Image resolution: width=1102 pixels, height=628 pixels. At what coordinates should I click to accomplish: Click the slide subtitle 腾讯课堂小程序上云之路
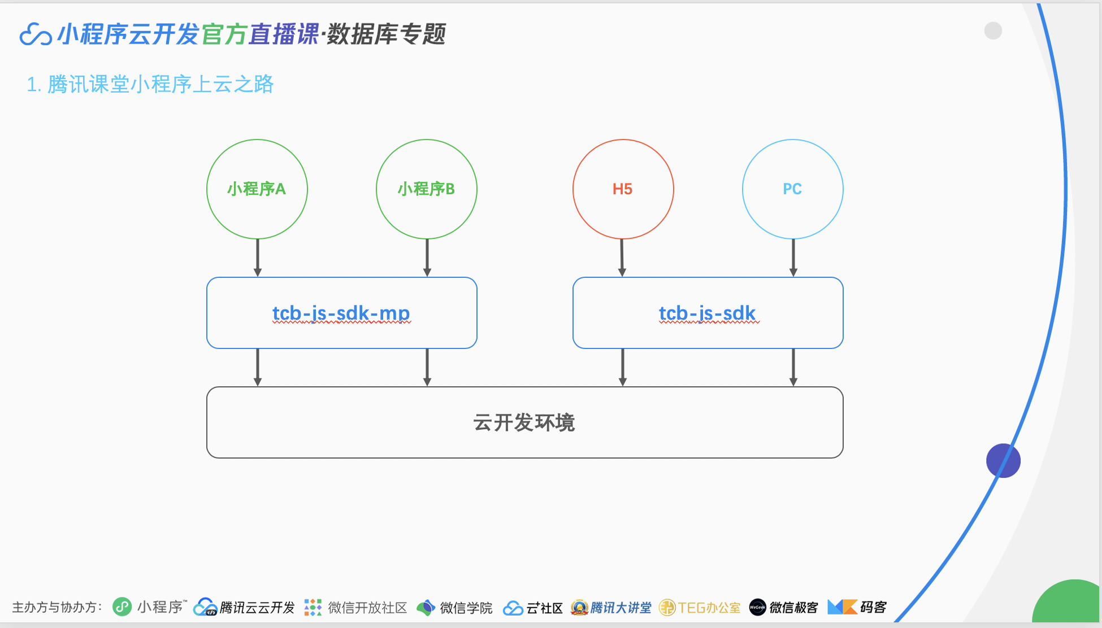tap(150, 85)
